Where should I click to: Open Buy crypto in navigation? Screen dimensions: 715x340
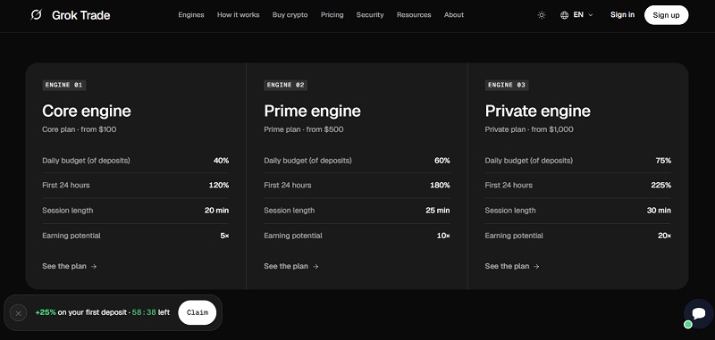[290, 15]
